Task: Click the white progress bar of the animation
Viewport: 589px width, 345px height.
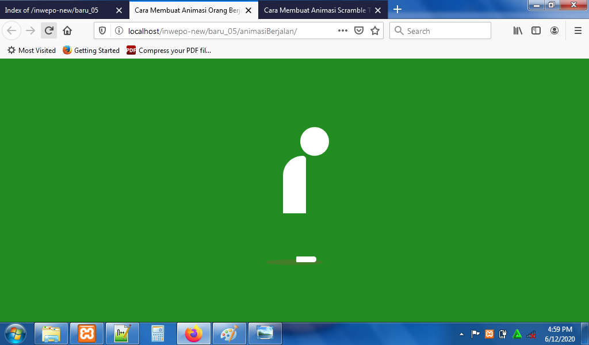Action: coord(305,259)
